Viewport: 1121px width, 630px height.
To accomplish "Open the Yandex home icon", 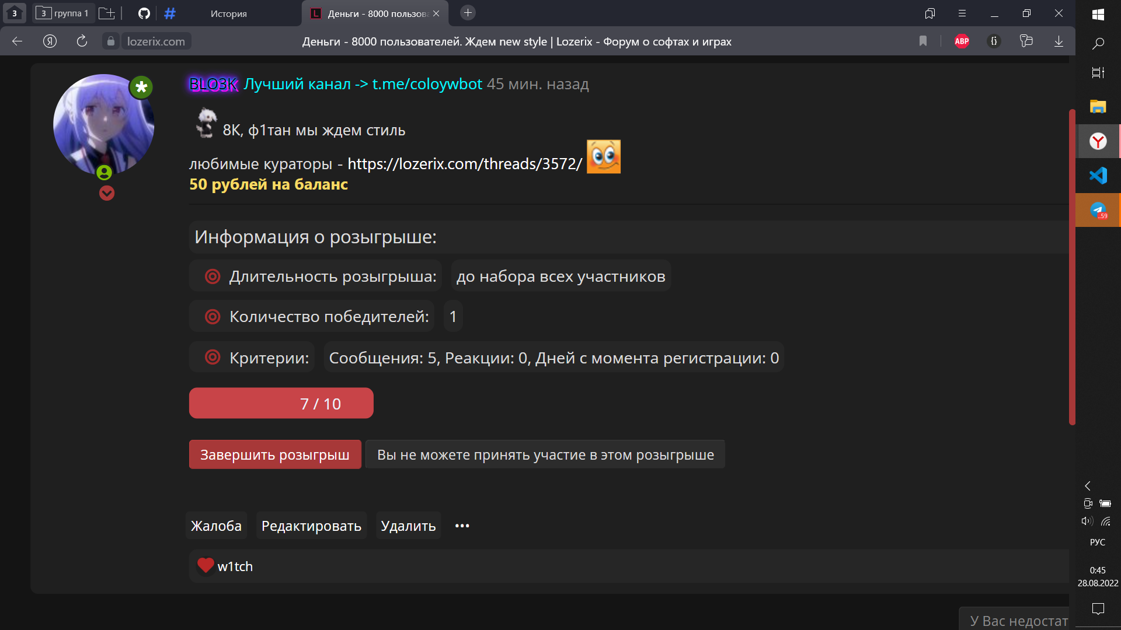I will (x=50, y=41).
